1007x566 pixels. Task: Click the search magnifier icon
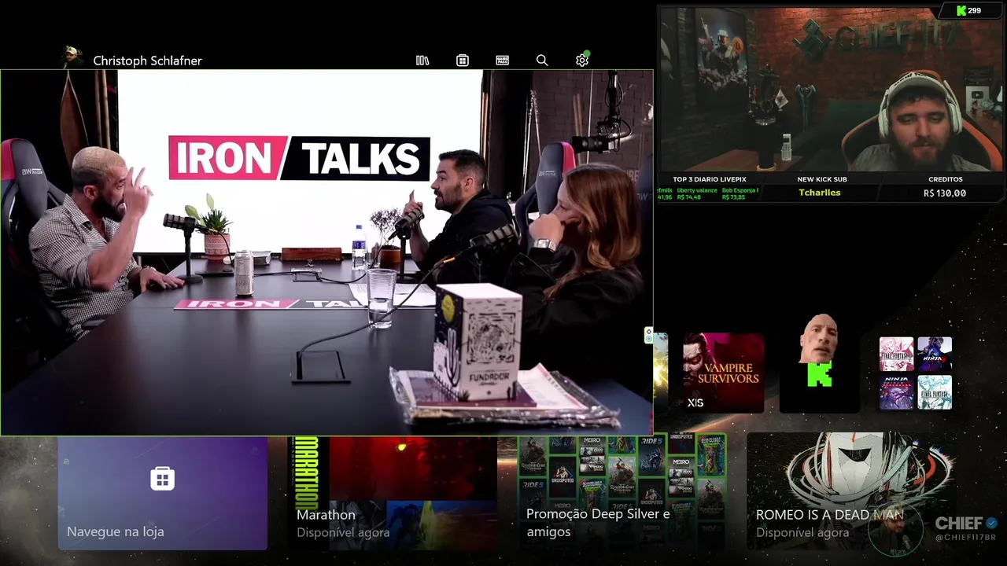[x=542, y=61]
